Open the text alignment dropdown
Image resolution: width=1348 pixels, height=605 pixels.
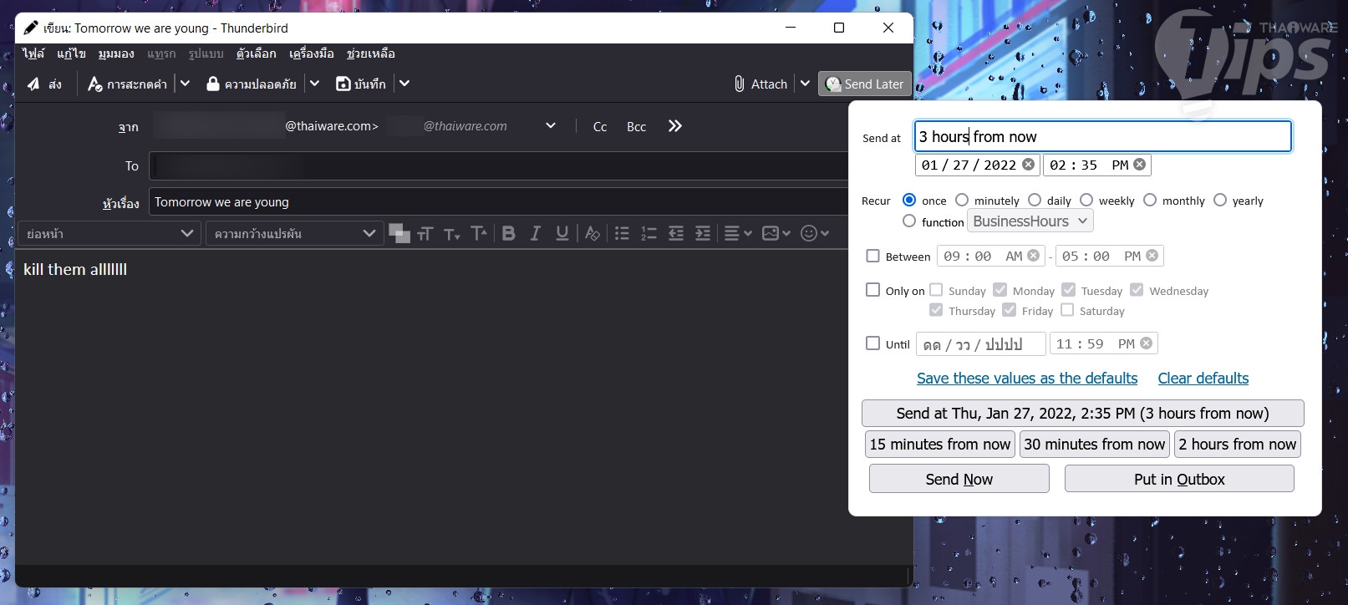tap(737, 233)
